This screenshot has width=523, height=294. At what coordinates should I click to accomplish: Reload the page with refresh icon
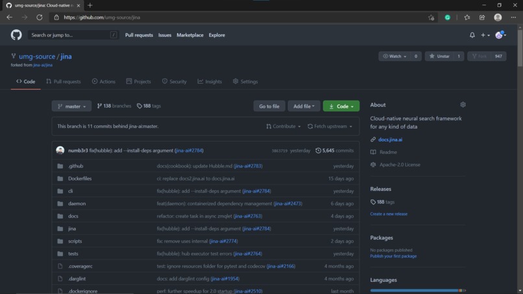(x=40, y=18)
